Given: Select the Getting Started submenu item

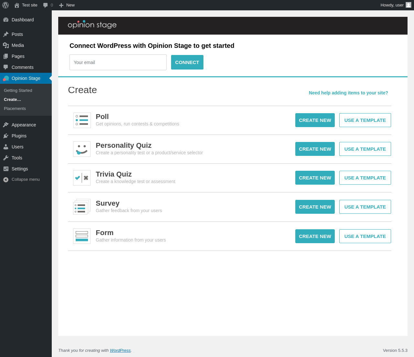Looking at the screenshot, I should [18, 91].
